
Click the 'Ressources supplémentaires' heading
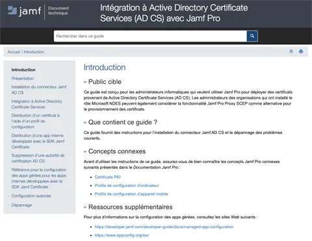131,207
